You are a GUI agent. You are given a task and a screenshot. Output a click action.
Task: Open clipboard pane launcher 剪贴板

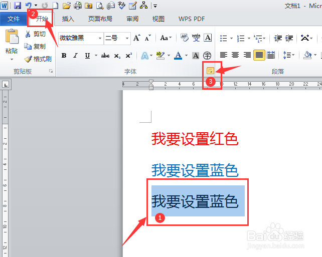point(51,71)
